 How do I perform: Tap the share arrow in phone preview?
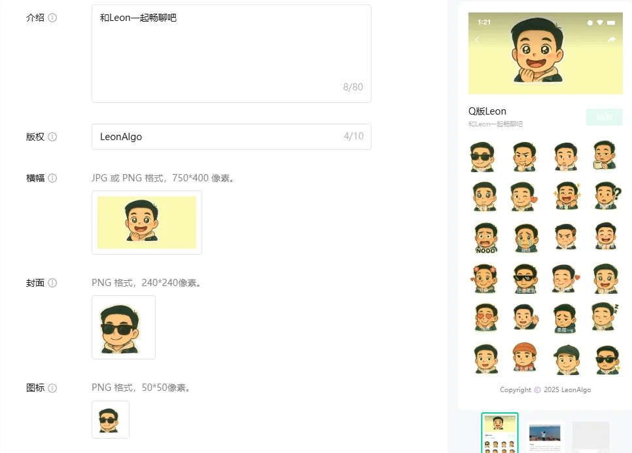tap(612, 40)
